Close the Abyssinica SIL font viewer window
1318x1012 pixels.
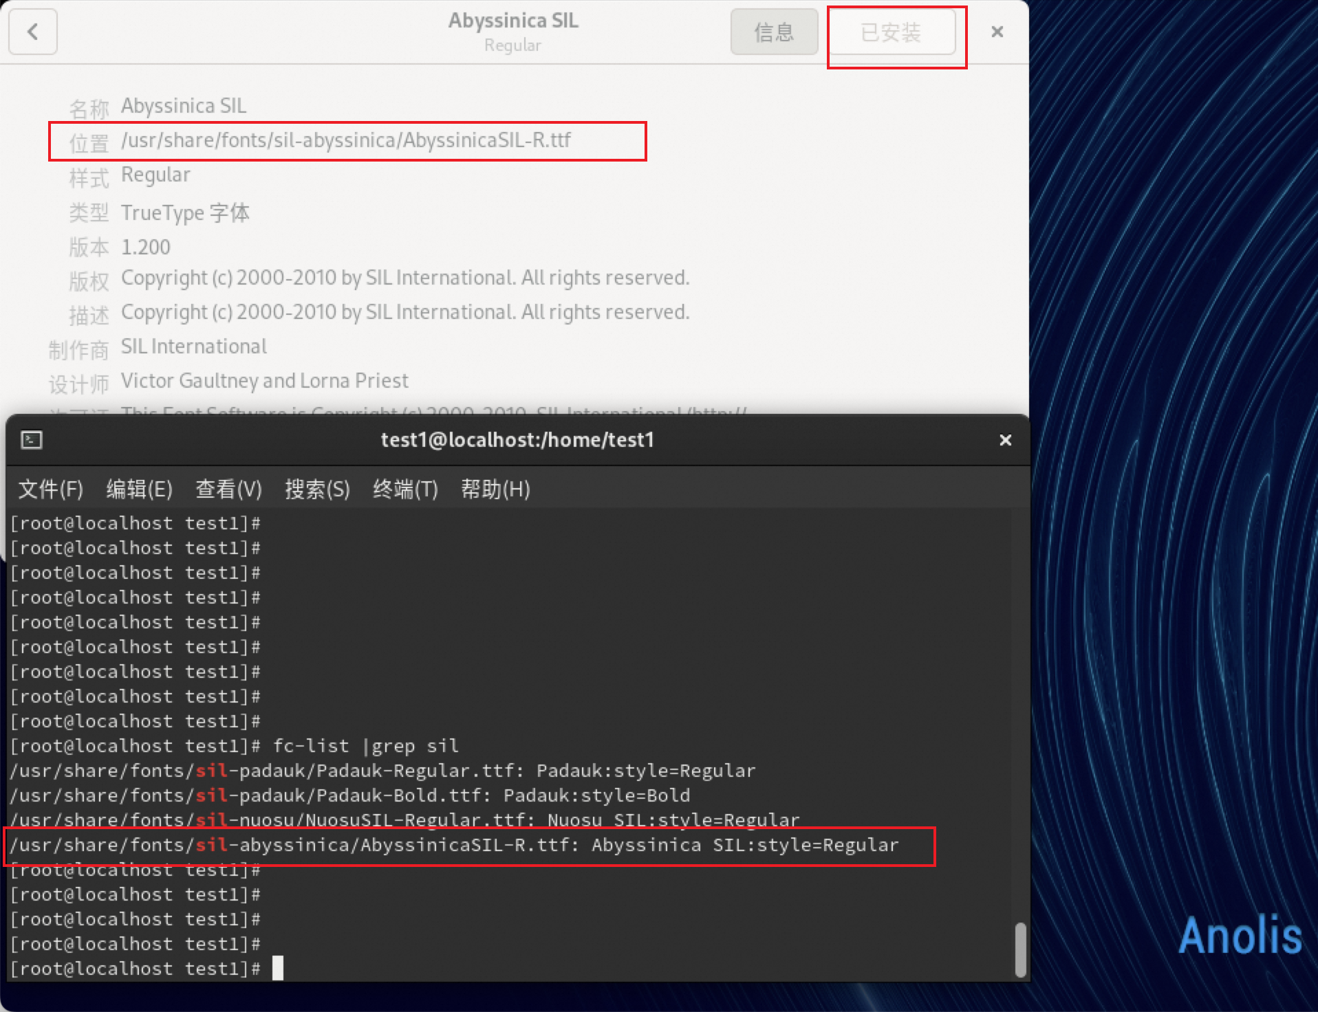[997, 32]
